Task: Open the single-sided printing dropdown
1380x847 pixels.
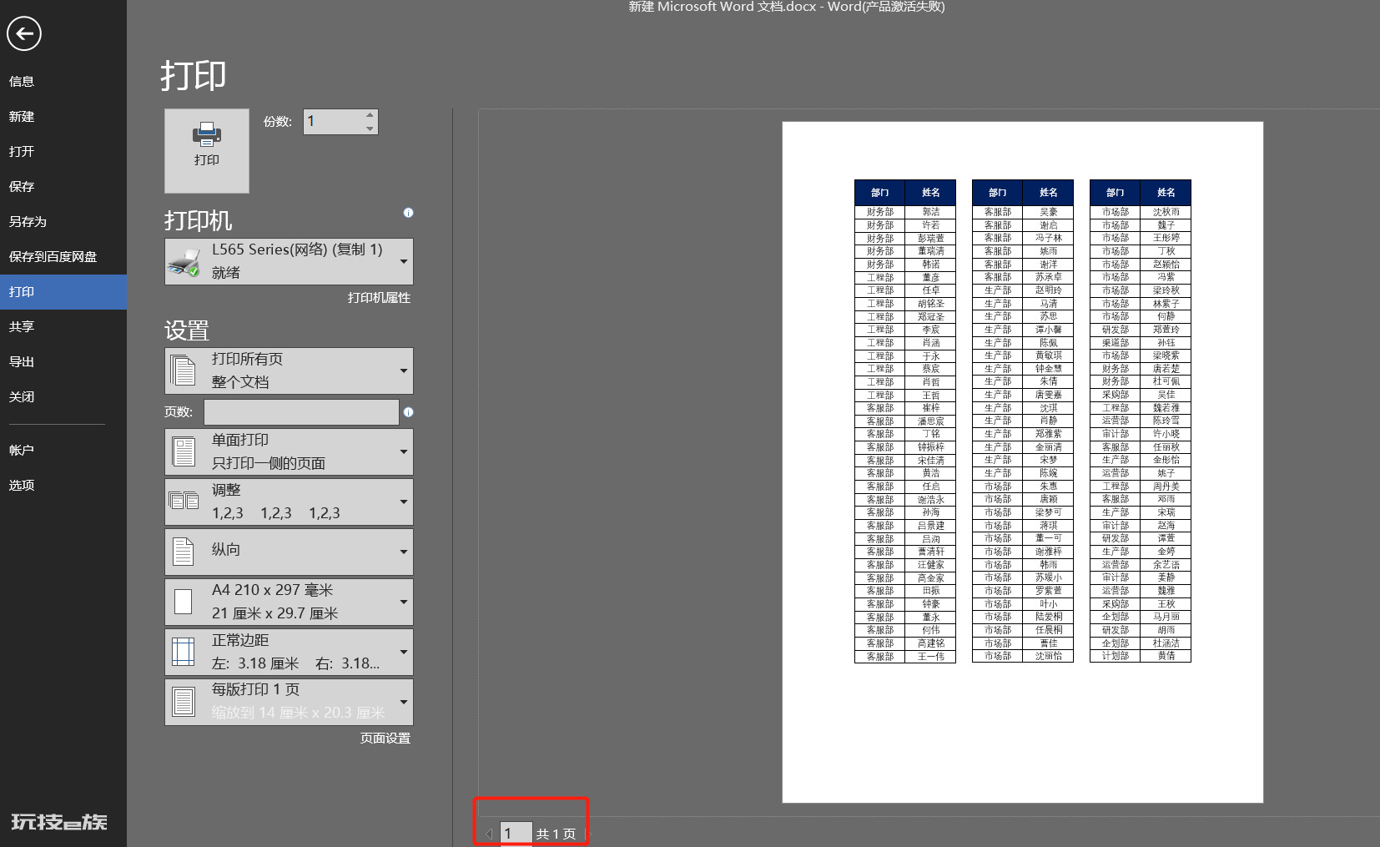Action: point(289,451)
